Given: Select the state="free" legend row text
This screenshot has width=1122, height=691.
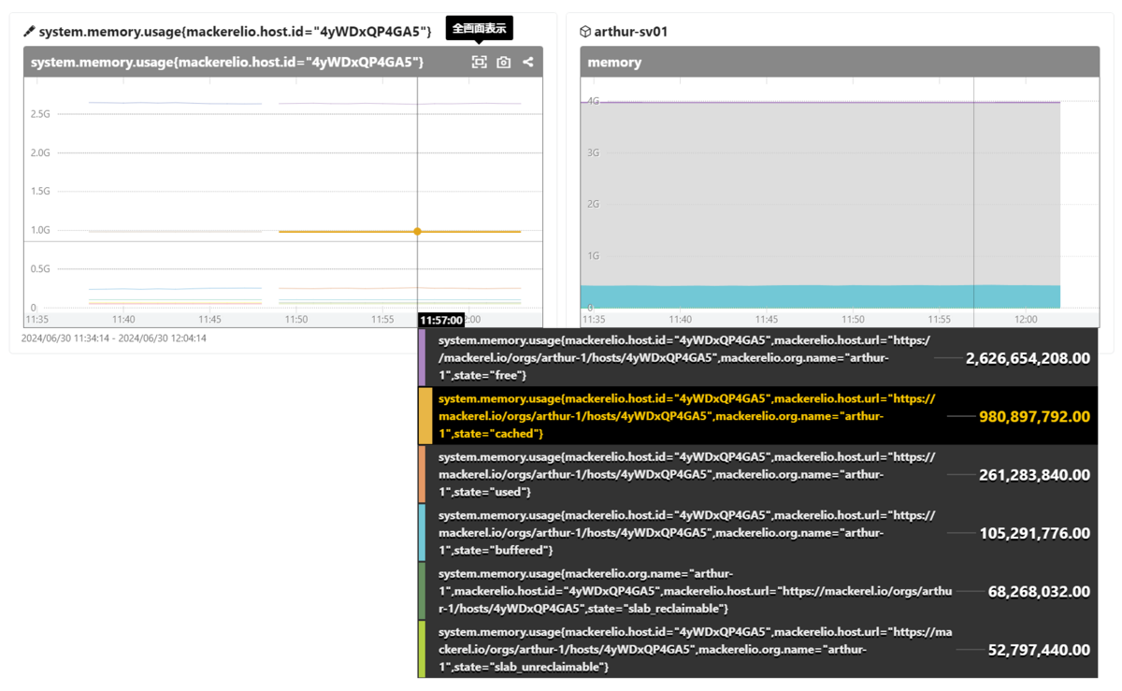Looking at the screenshot, I should coord(684,357).
